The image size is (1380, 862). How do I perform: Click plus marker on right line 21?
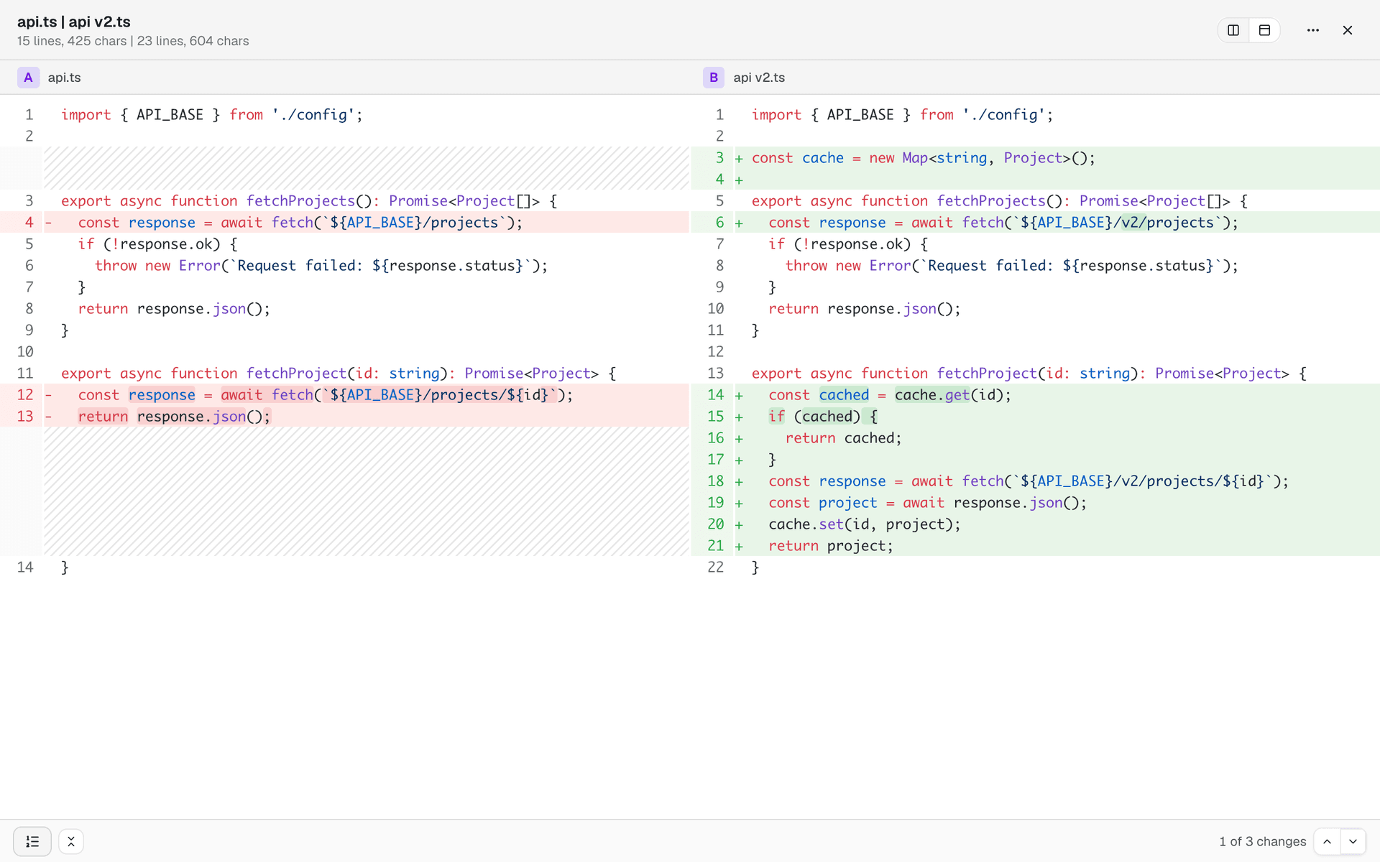click(x=739, y=546)
